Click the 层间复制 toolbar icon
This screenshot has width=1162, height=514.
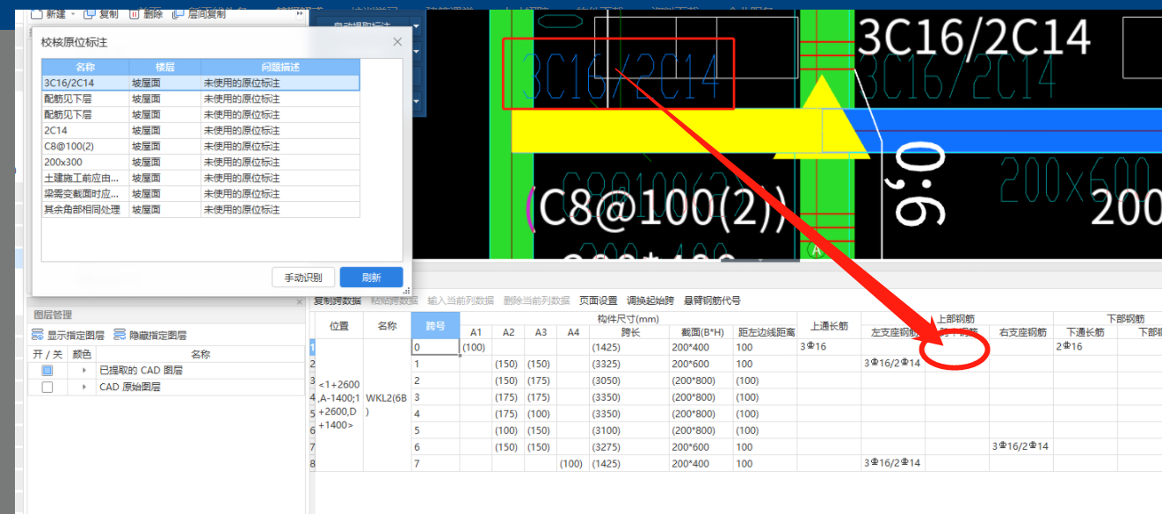click(x=178, y=14)
